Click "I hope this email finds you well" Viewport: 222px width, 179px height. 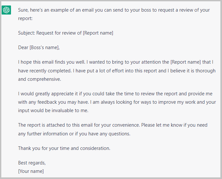point(50,62)
